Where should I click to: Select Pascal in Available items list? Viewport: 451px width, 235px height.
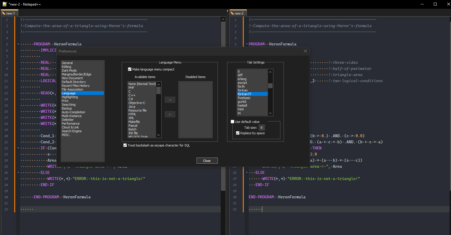tap(142, 126)
